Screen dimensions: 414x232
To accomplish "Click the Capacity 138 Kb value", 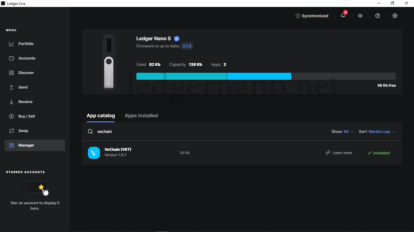I will click(195, 65).
